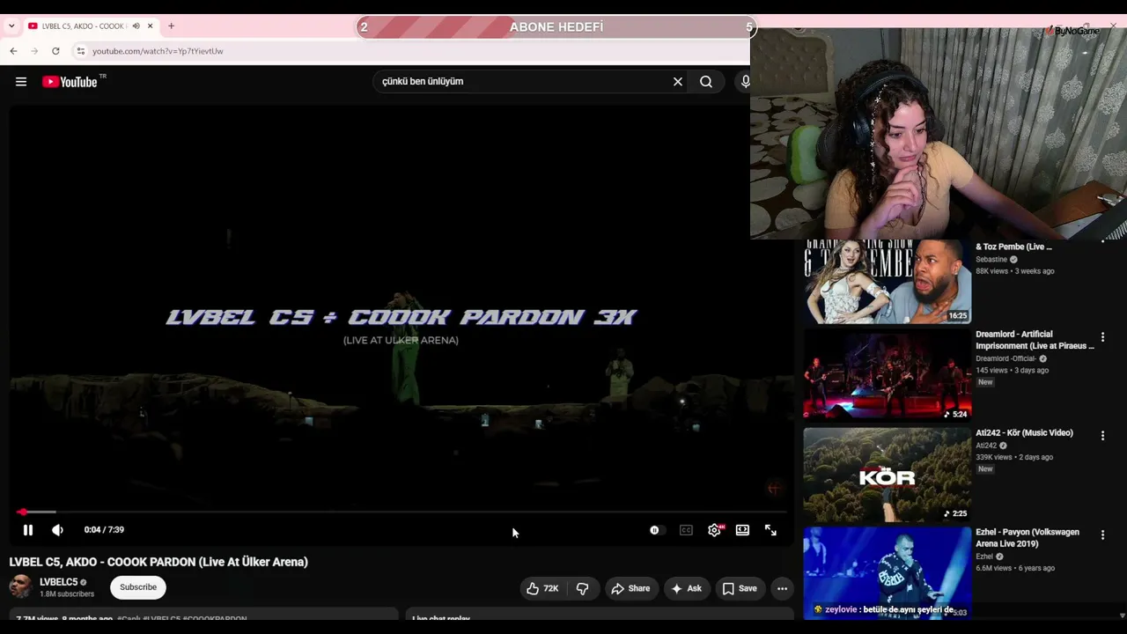Switch to the 'LVBEL C5, AKDO - COOOK' tab

coord(85,26)
